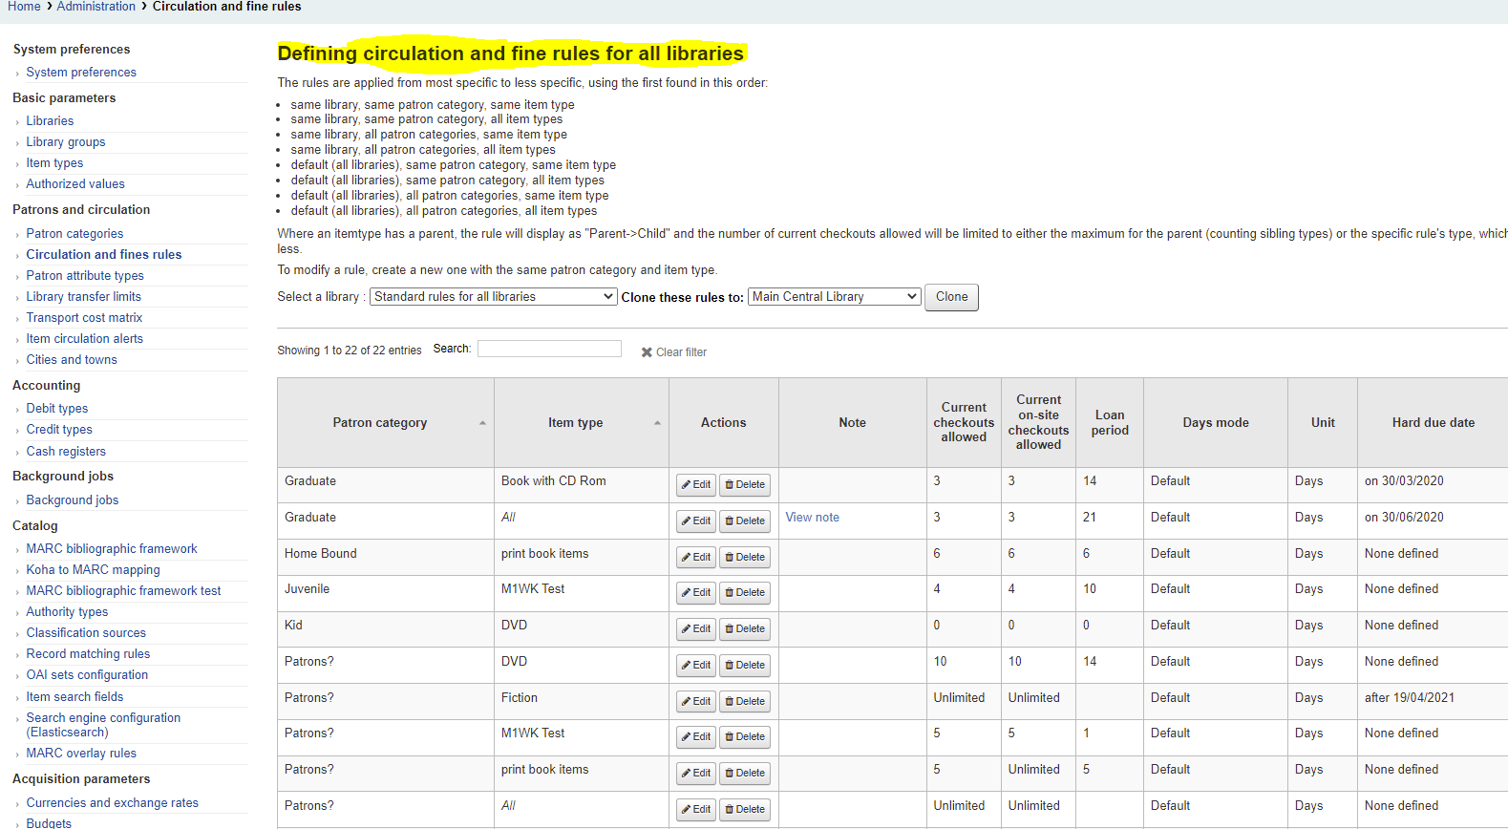Image resolution: width=1508 pixels, height=829 pixels.
Task: Open Patron attribute types link
Action: coord(85,276)
